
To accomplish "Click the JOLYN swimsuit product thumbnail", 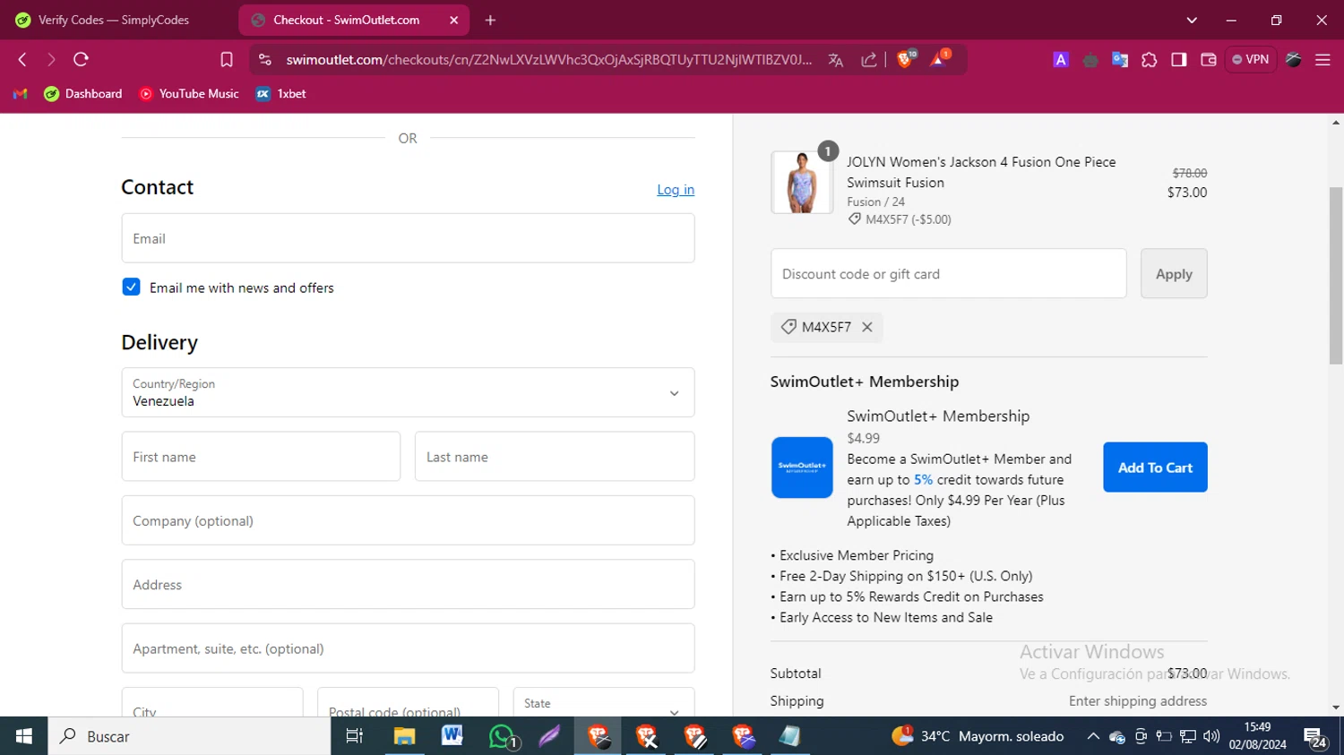I will [x=802, y=183].
